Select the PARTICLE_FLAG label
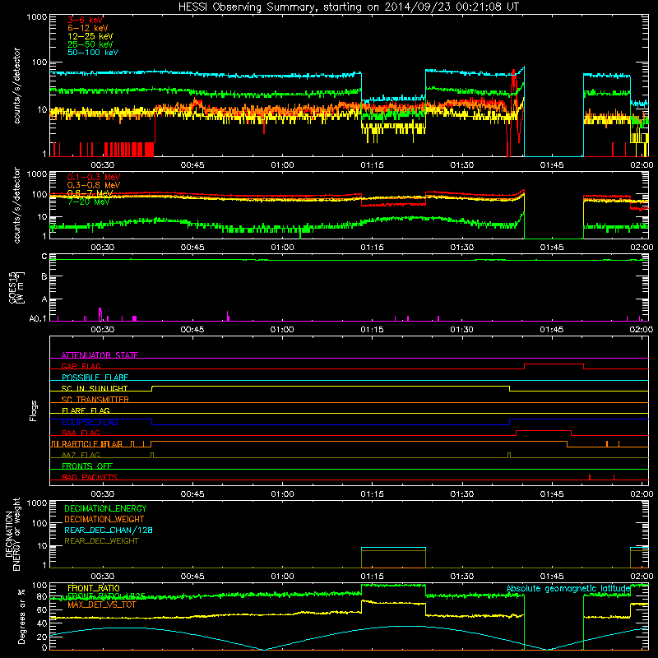This screenshot has height=658, width=658. (92, 444)
